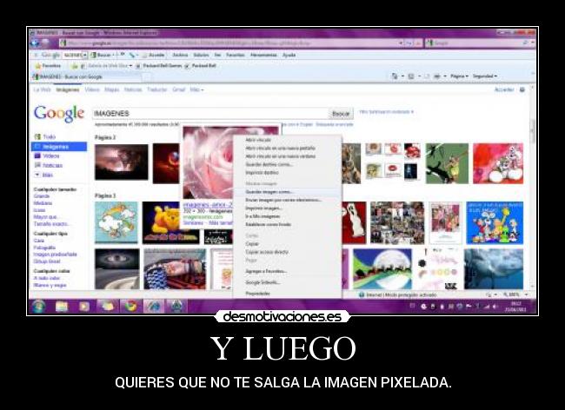Expand 'Más' in the left sidebar

click(x=44, y=175)
